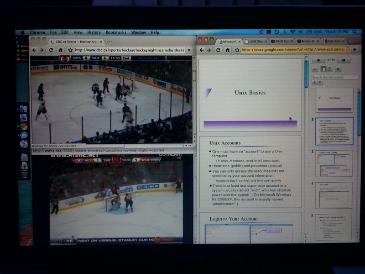Image resolution: width=365 pixels, height=274 pixels.
Task: Jump to the next search result with the down arrow
Action: pyautogui.click(x=320, y=82)
